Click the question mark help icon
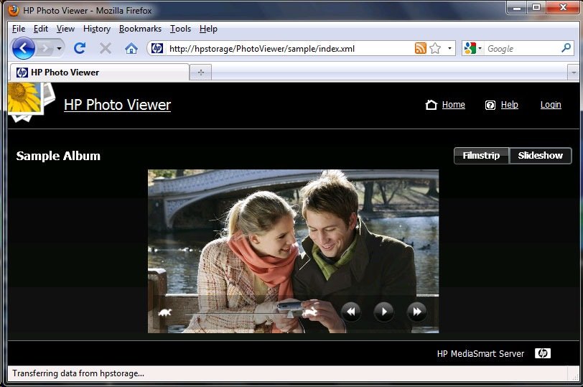This screenshot has width=583, height=387. pyautogui.click(x=490, y=106)
